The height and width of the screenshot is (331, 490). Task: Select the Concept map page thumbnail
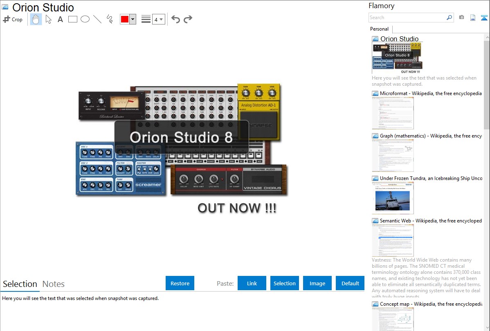pyautogui.click(x=393, y=319)
